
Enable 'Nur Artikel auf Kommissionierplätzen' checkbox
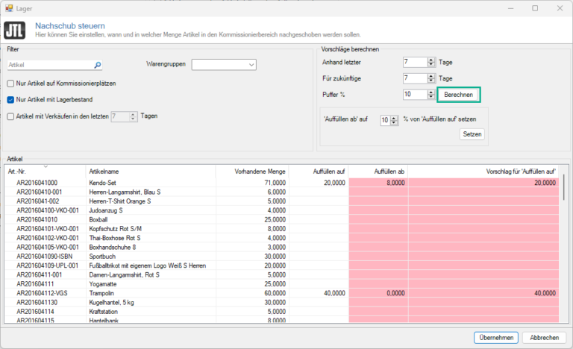[x=10, y=83]
